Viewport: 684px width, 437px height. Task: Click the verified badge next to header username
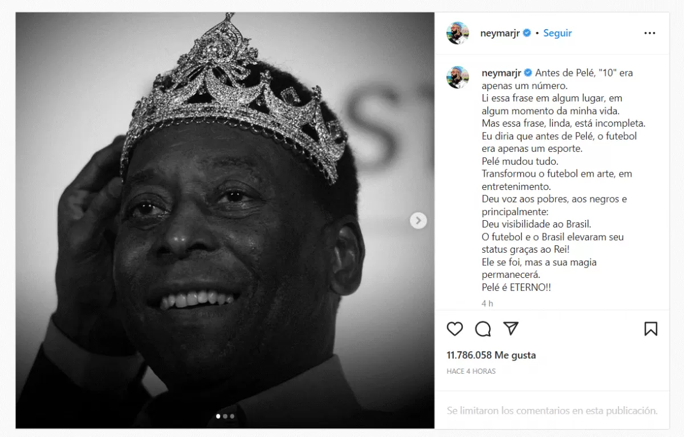527,33
